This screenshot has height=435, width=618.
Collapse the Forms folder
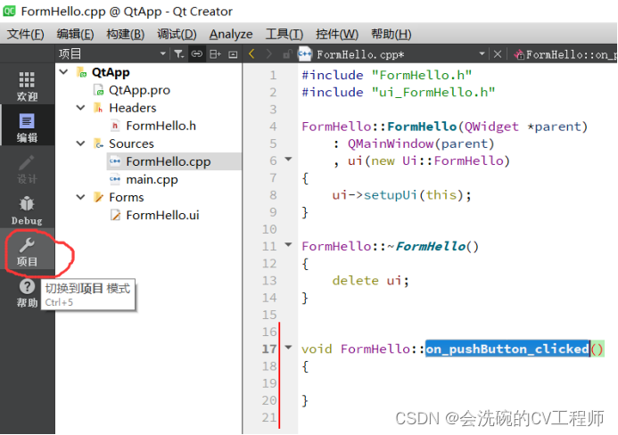click(80, 197)
